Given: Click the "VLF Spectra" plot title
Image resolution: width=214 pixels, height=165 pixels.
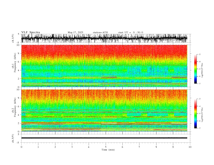Looking at the screenshot, I should 31,32.
